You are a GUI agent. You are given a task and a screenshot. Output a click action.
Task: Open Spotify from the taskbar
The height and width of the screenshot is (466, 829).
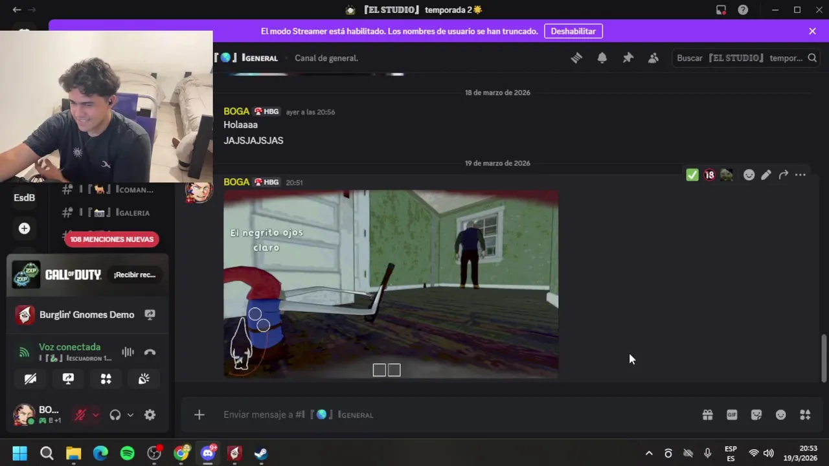[127, 453]
